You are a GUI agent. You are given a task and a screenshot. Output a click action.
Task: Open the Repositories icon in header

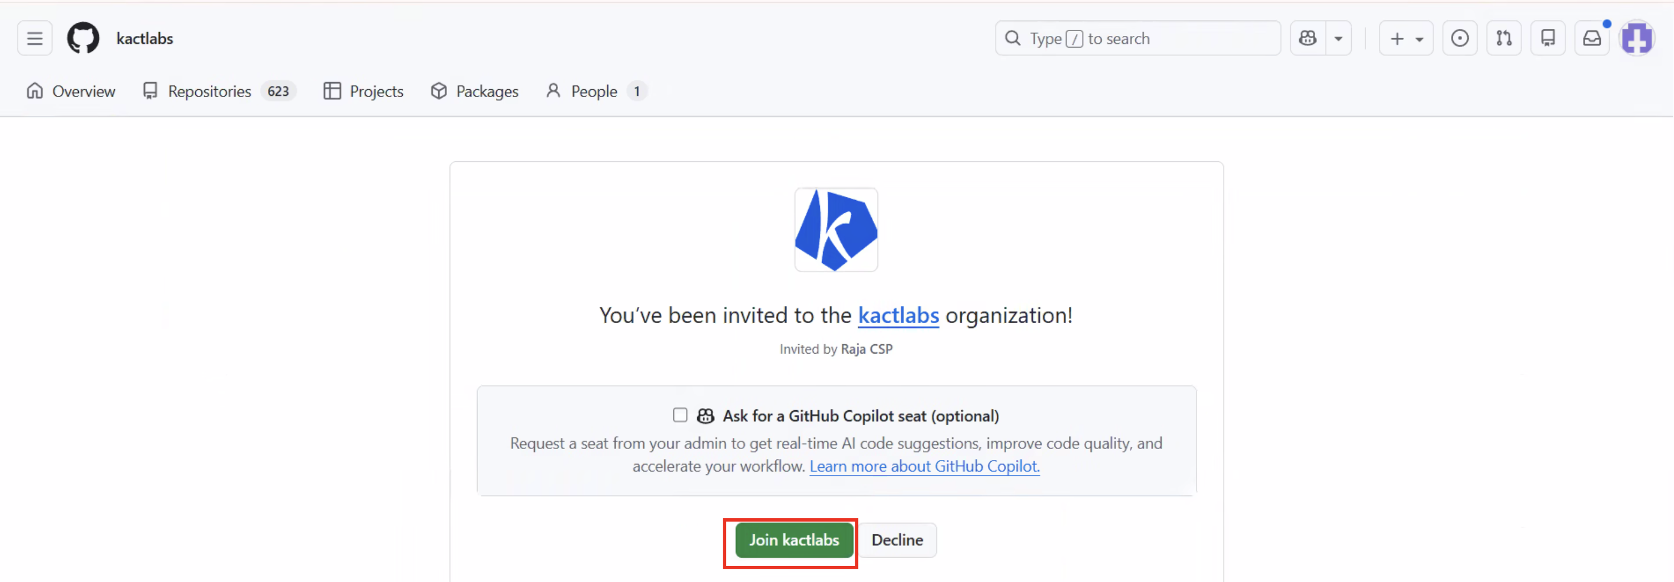click(1548, 38)
